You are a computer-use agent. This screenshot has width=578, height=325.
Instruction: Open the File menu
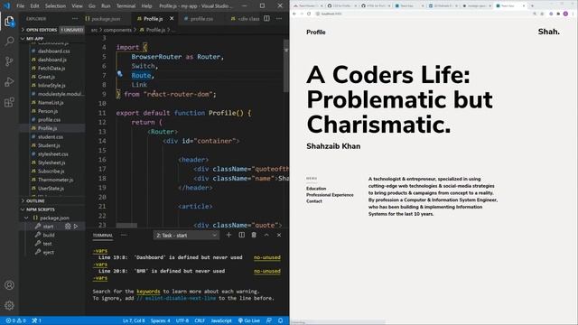[x=20, y=6]
